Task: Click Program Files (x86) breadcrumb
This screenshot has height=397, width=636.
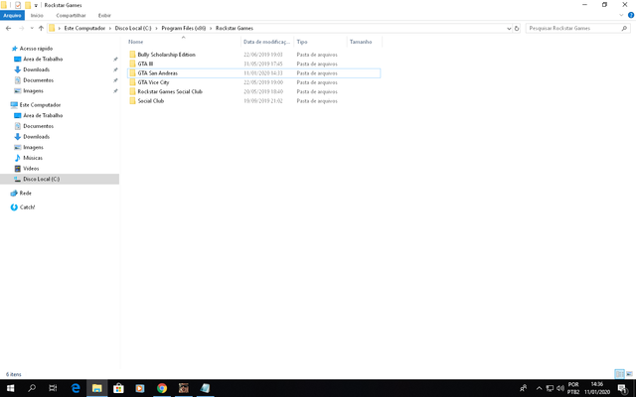Action: tap(184, 29)
